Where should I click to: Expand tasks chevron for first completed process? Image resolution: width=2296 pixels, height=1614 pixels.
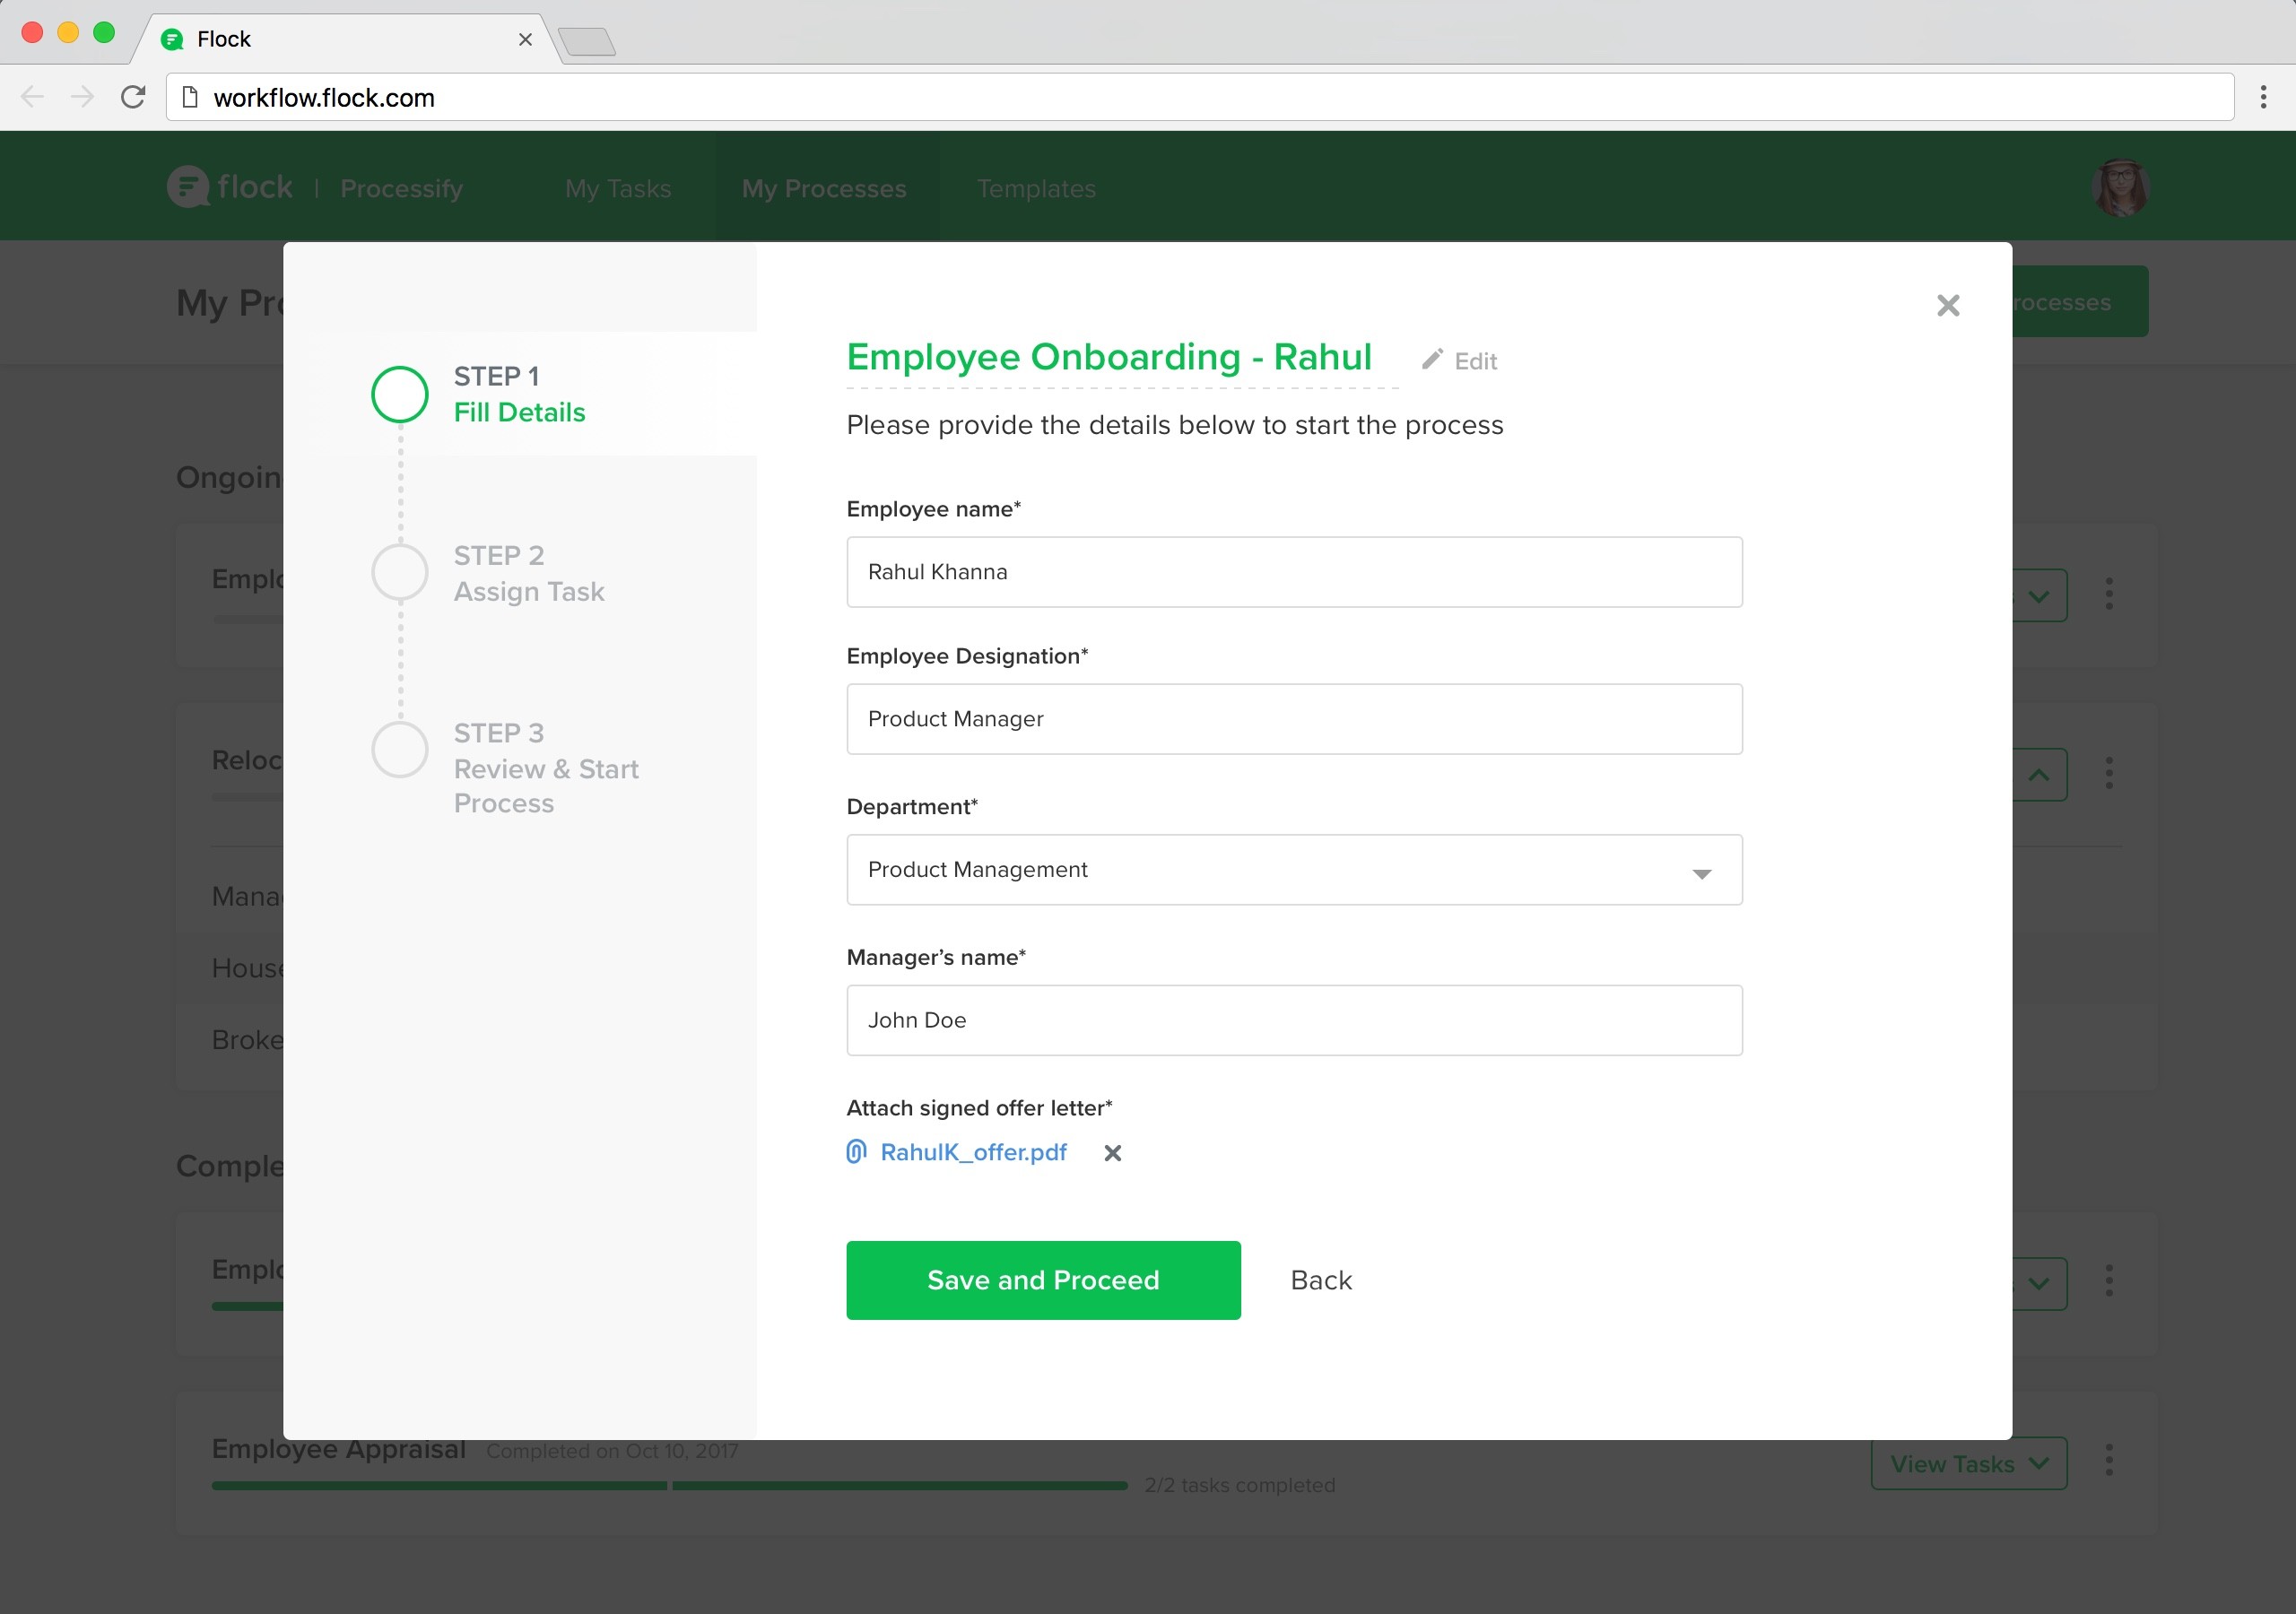point(2039,1284)
